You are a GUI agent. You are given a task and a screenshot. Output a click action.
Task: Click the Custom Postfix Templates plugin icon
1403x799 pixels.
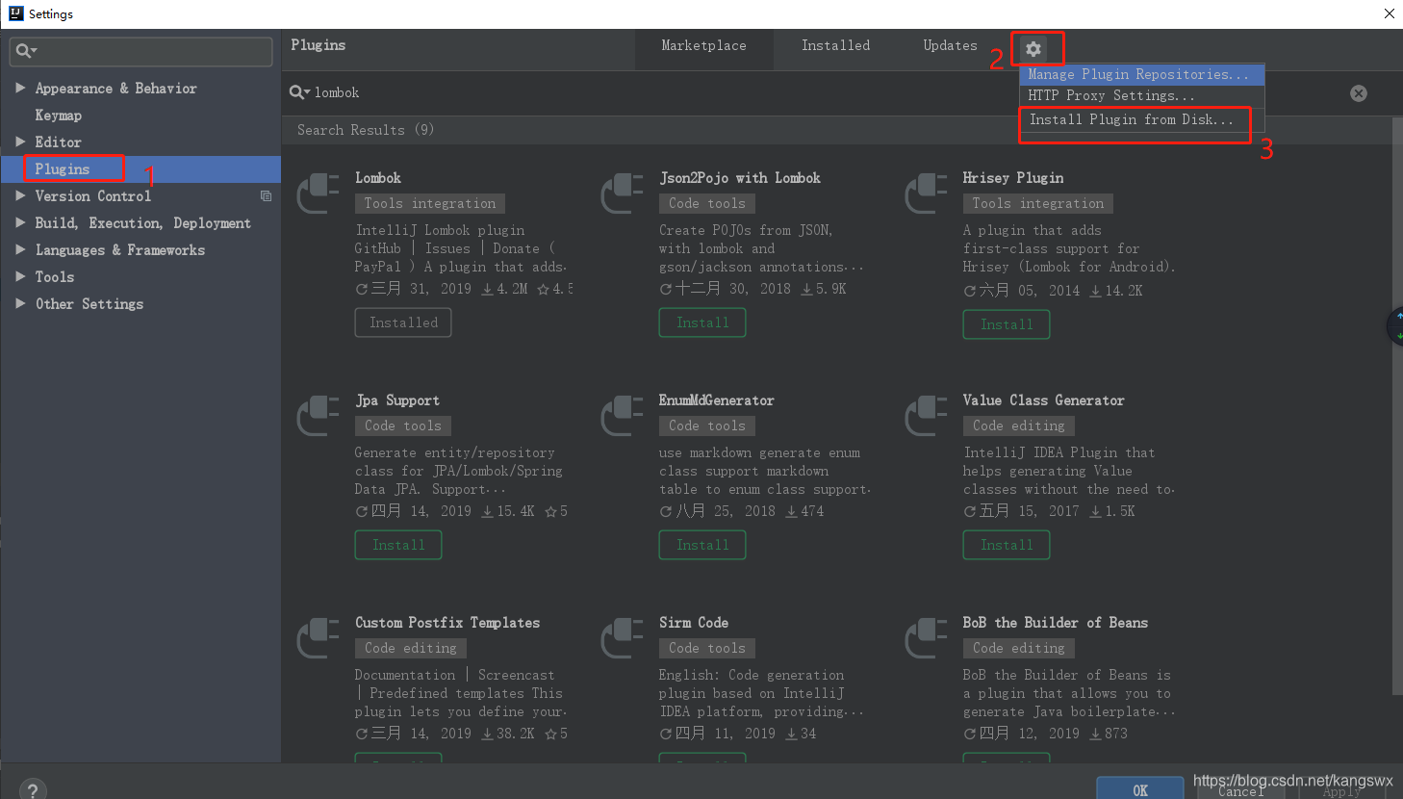pyautogui.click(x=319, y=638)
